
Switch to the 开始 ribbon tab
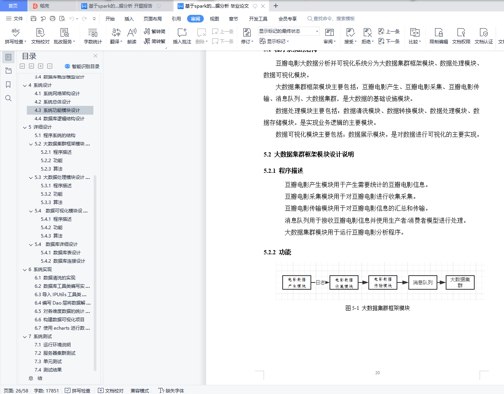(110, 19)
